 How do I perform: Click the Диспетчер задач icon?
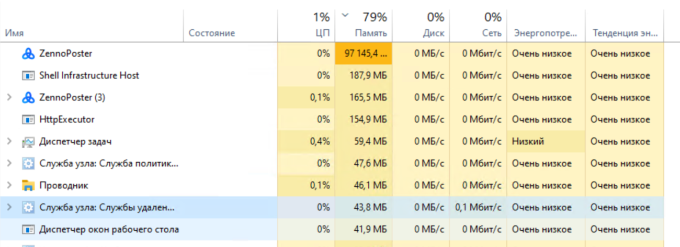coord(28,141)
